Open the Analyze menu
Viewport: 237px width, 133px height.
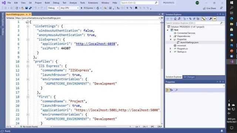(x=73, y=3)
